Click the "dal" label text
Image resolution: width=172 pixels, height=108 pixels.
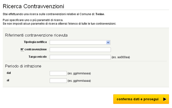click(x=9, y=73)
